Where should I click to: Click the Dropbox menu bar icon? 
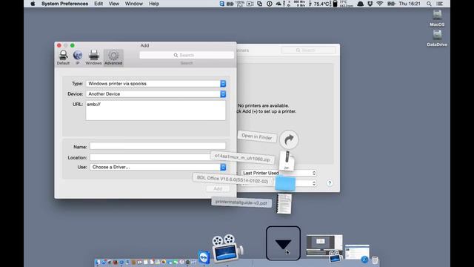[370, 4]
